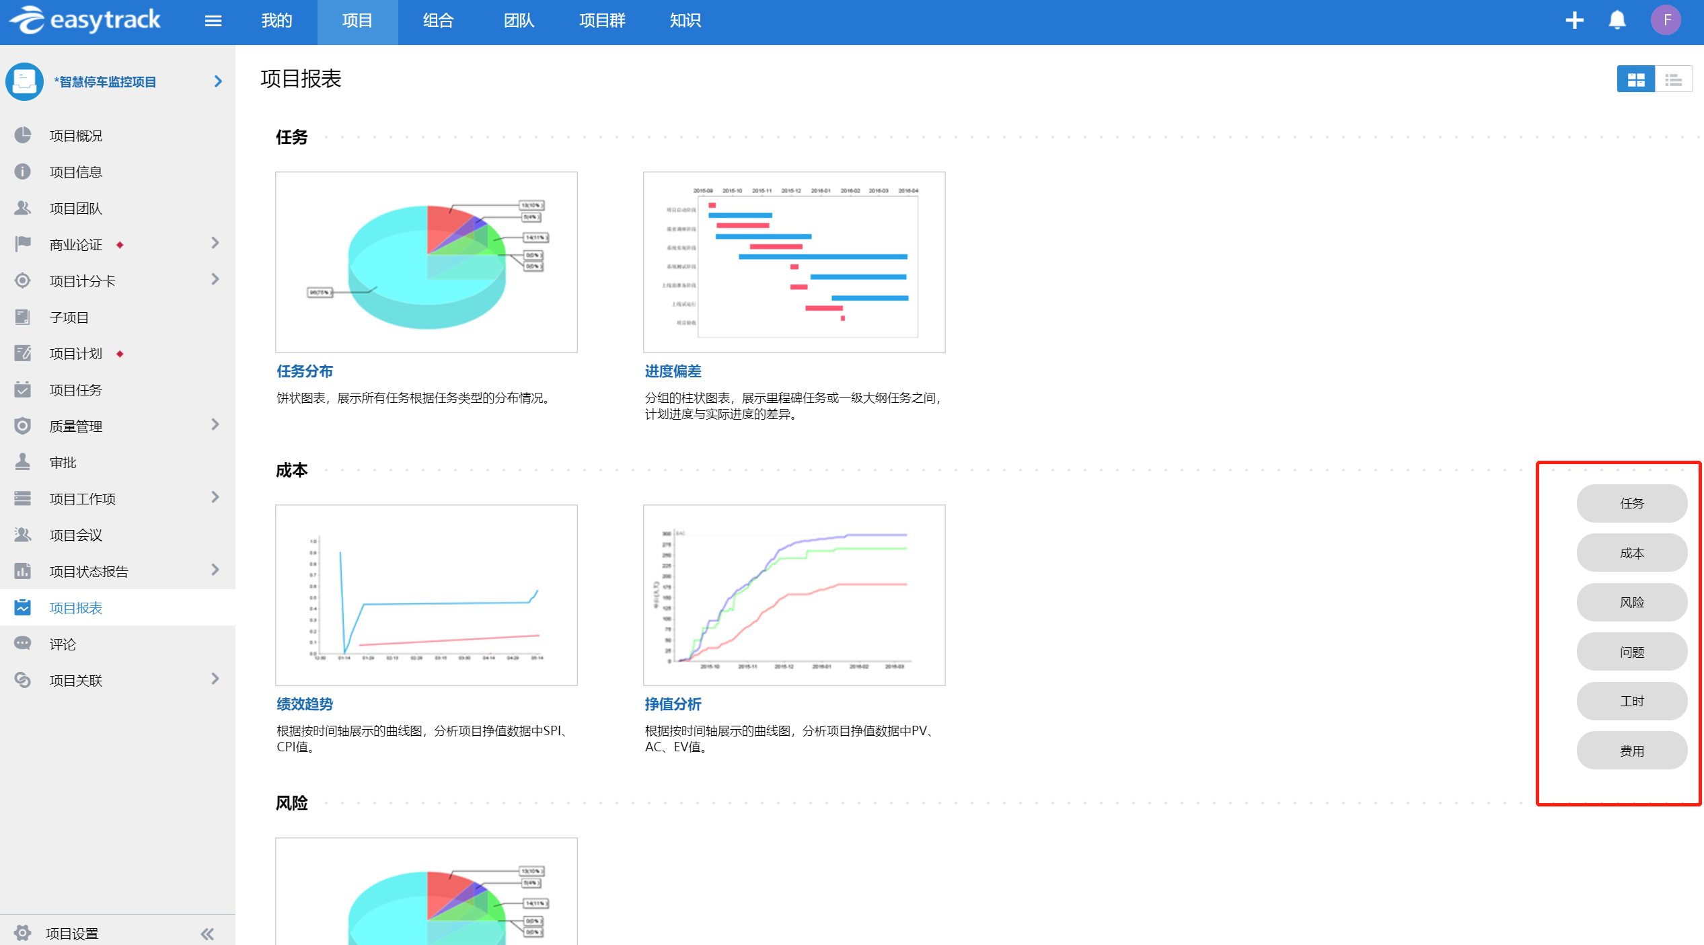Open the 团队 top navigation tab
1704x945 pixels.
click(x=519, y=21)
